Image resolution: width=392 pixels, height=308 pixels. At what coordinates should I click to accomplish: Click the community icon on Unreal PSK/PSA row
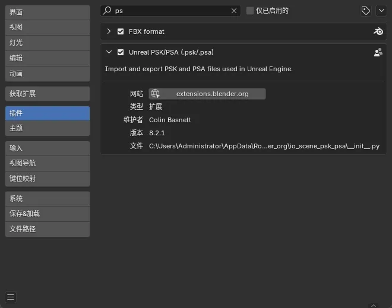[378, 52]
